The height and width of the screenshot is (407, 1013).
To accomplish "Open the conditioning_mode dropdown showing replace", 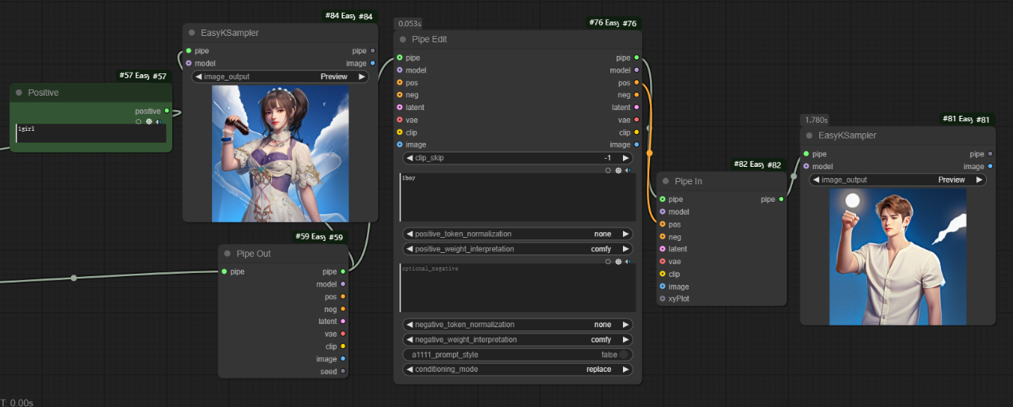I will click(x=518, y=369).
